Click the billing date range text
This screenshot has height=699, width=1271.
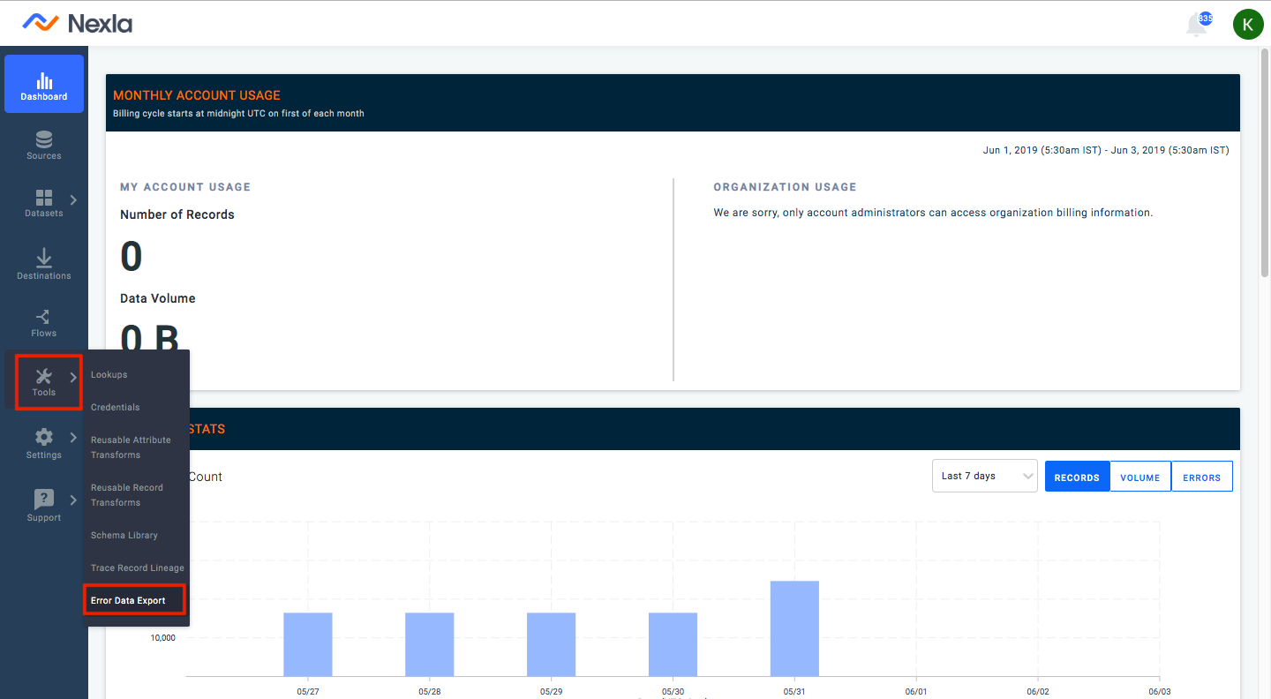coord(1106,150)
